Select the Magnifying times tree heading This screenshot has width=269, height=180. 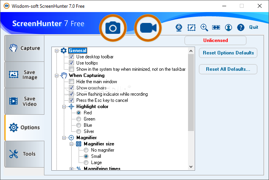coord(102,168)
